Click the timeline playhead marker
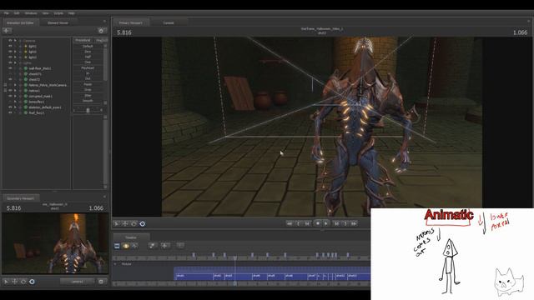This screenshot has height=300, width=534. pos(235,257)
